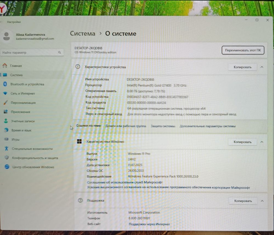
Task: Open Защита системы link
Action: coord(163,126)
